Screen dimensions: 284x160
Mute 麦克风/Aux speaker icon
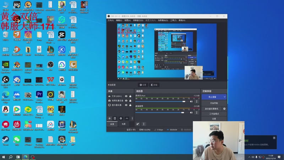[191, 101]
